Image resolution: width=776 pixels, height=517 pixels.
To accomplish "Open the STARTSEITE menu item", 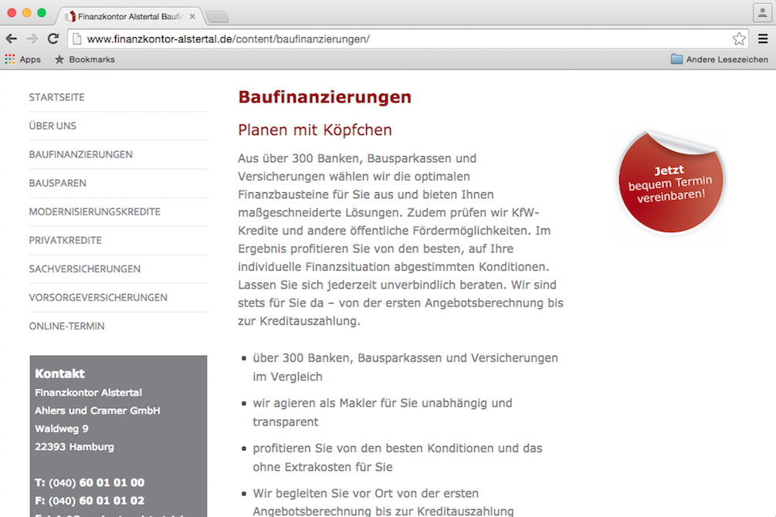I will tap(56, 97).
